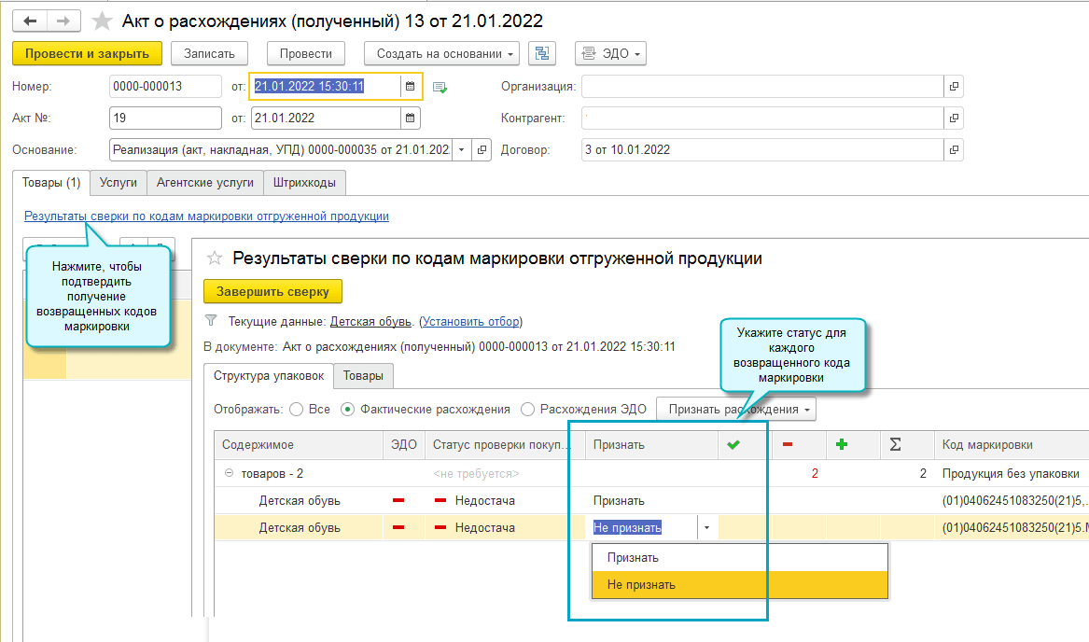Switch to the Штрихкоды tab
Image resolution: width=1089 pixels, height=642 pixels.
pyautogui.click(x=304, y=183)
